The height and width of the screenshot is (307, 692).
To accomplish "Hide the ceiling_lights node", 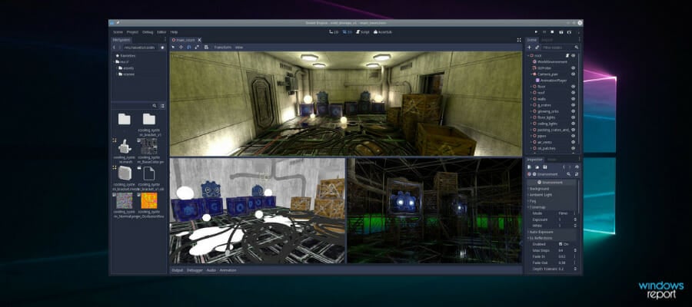I will point(574,124).
